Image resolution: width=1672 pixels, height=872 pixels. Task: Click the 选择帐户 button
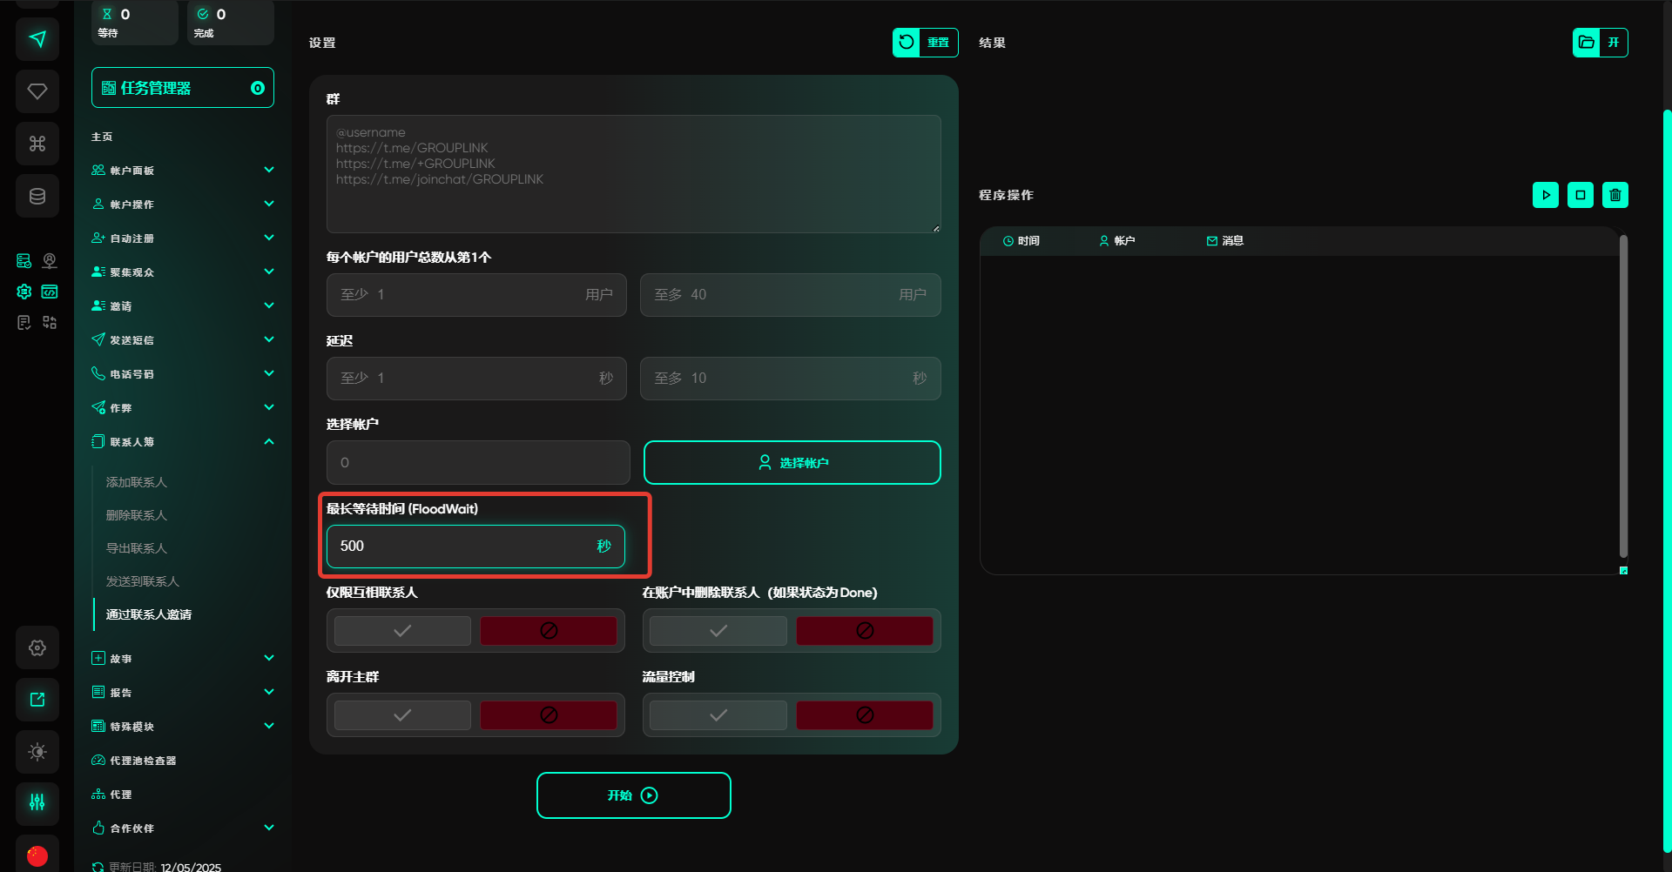[x=792, y=462]
